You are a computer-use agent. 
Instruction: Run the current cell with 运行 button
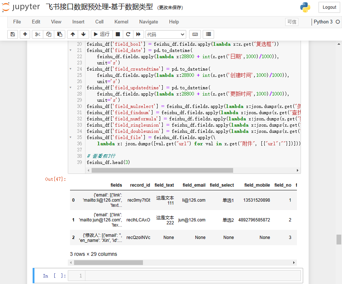(x=102, y=34)
